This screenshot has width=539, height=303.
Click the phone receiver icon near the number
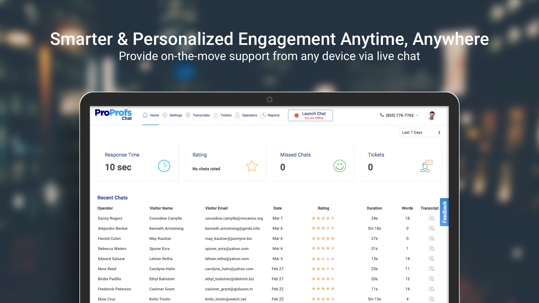point(382,115)
